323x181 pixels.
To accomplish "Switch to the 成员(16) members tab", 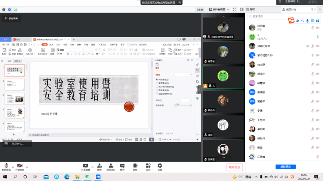I will click(289, 9).
